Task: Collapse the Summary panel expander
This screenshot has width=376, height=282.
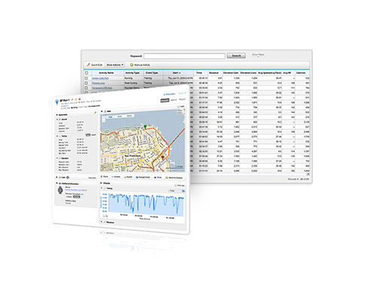Action: pos(57,114)
